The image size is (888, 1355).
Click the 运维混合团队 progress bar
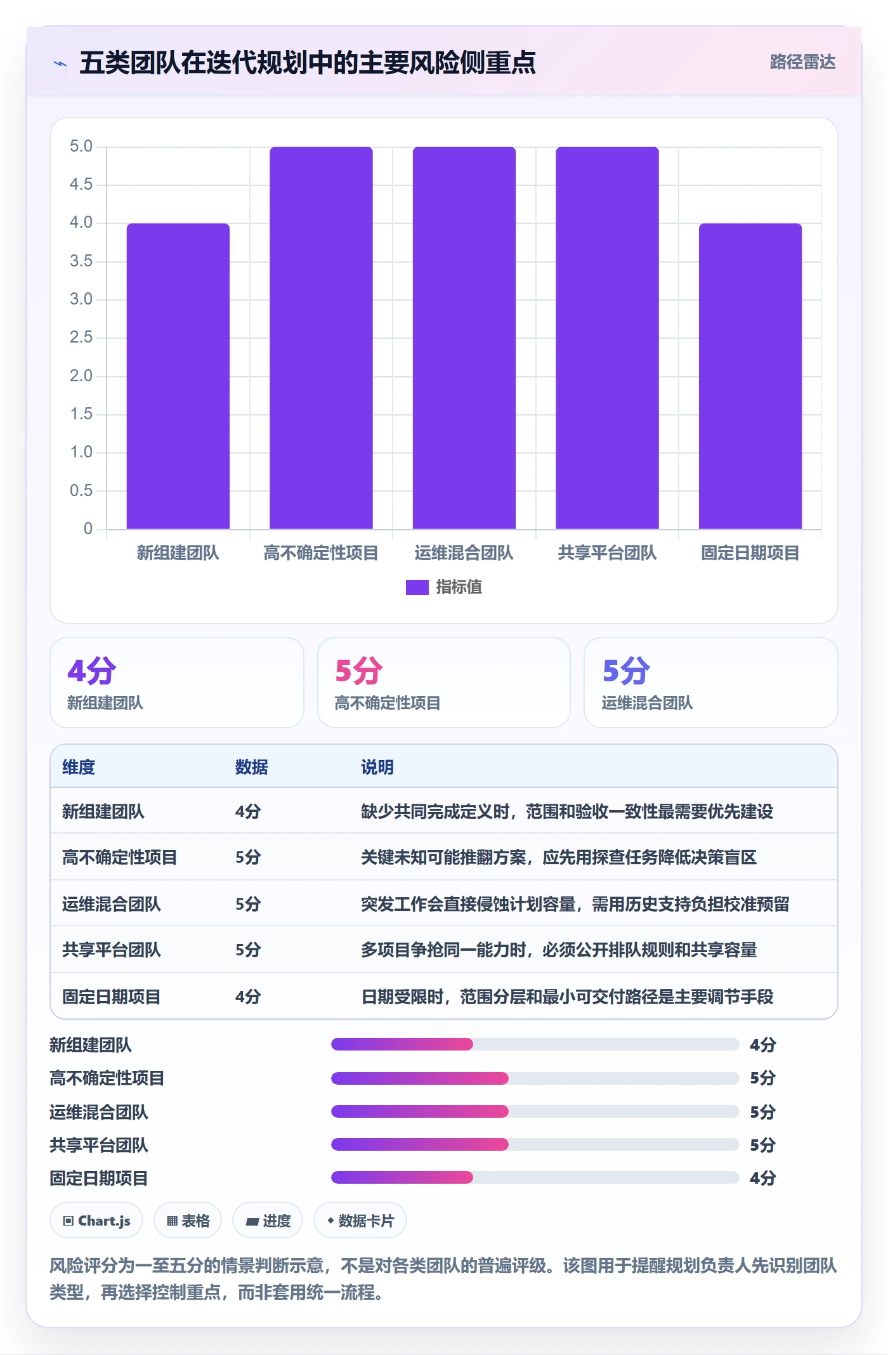535,1111
